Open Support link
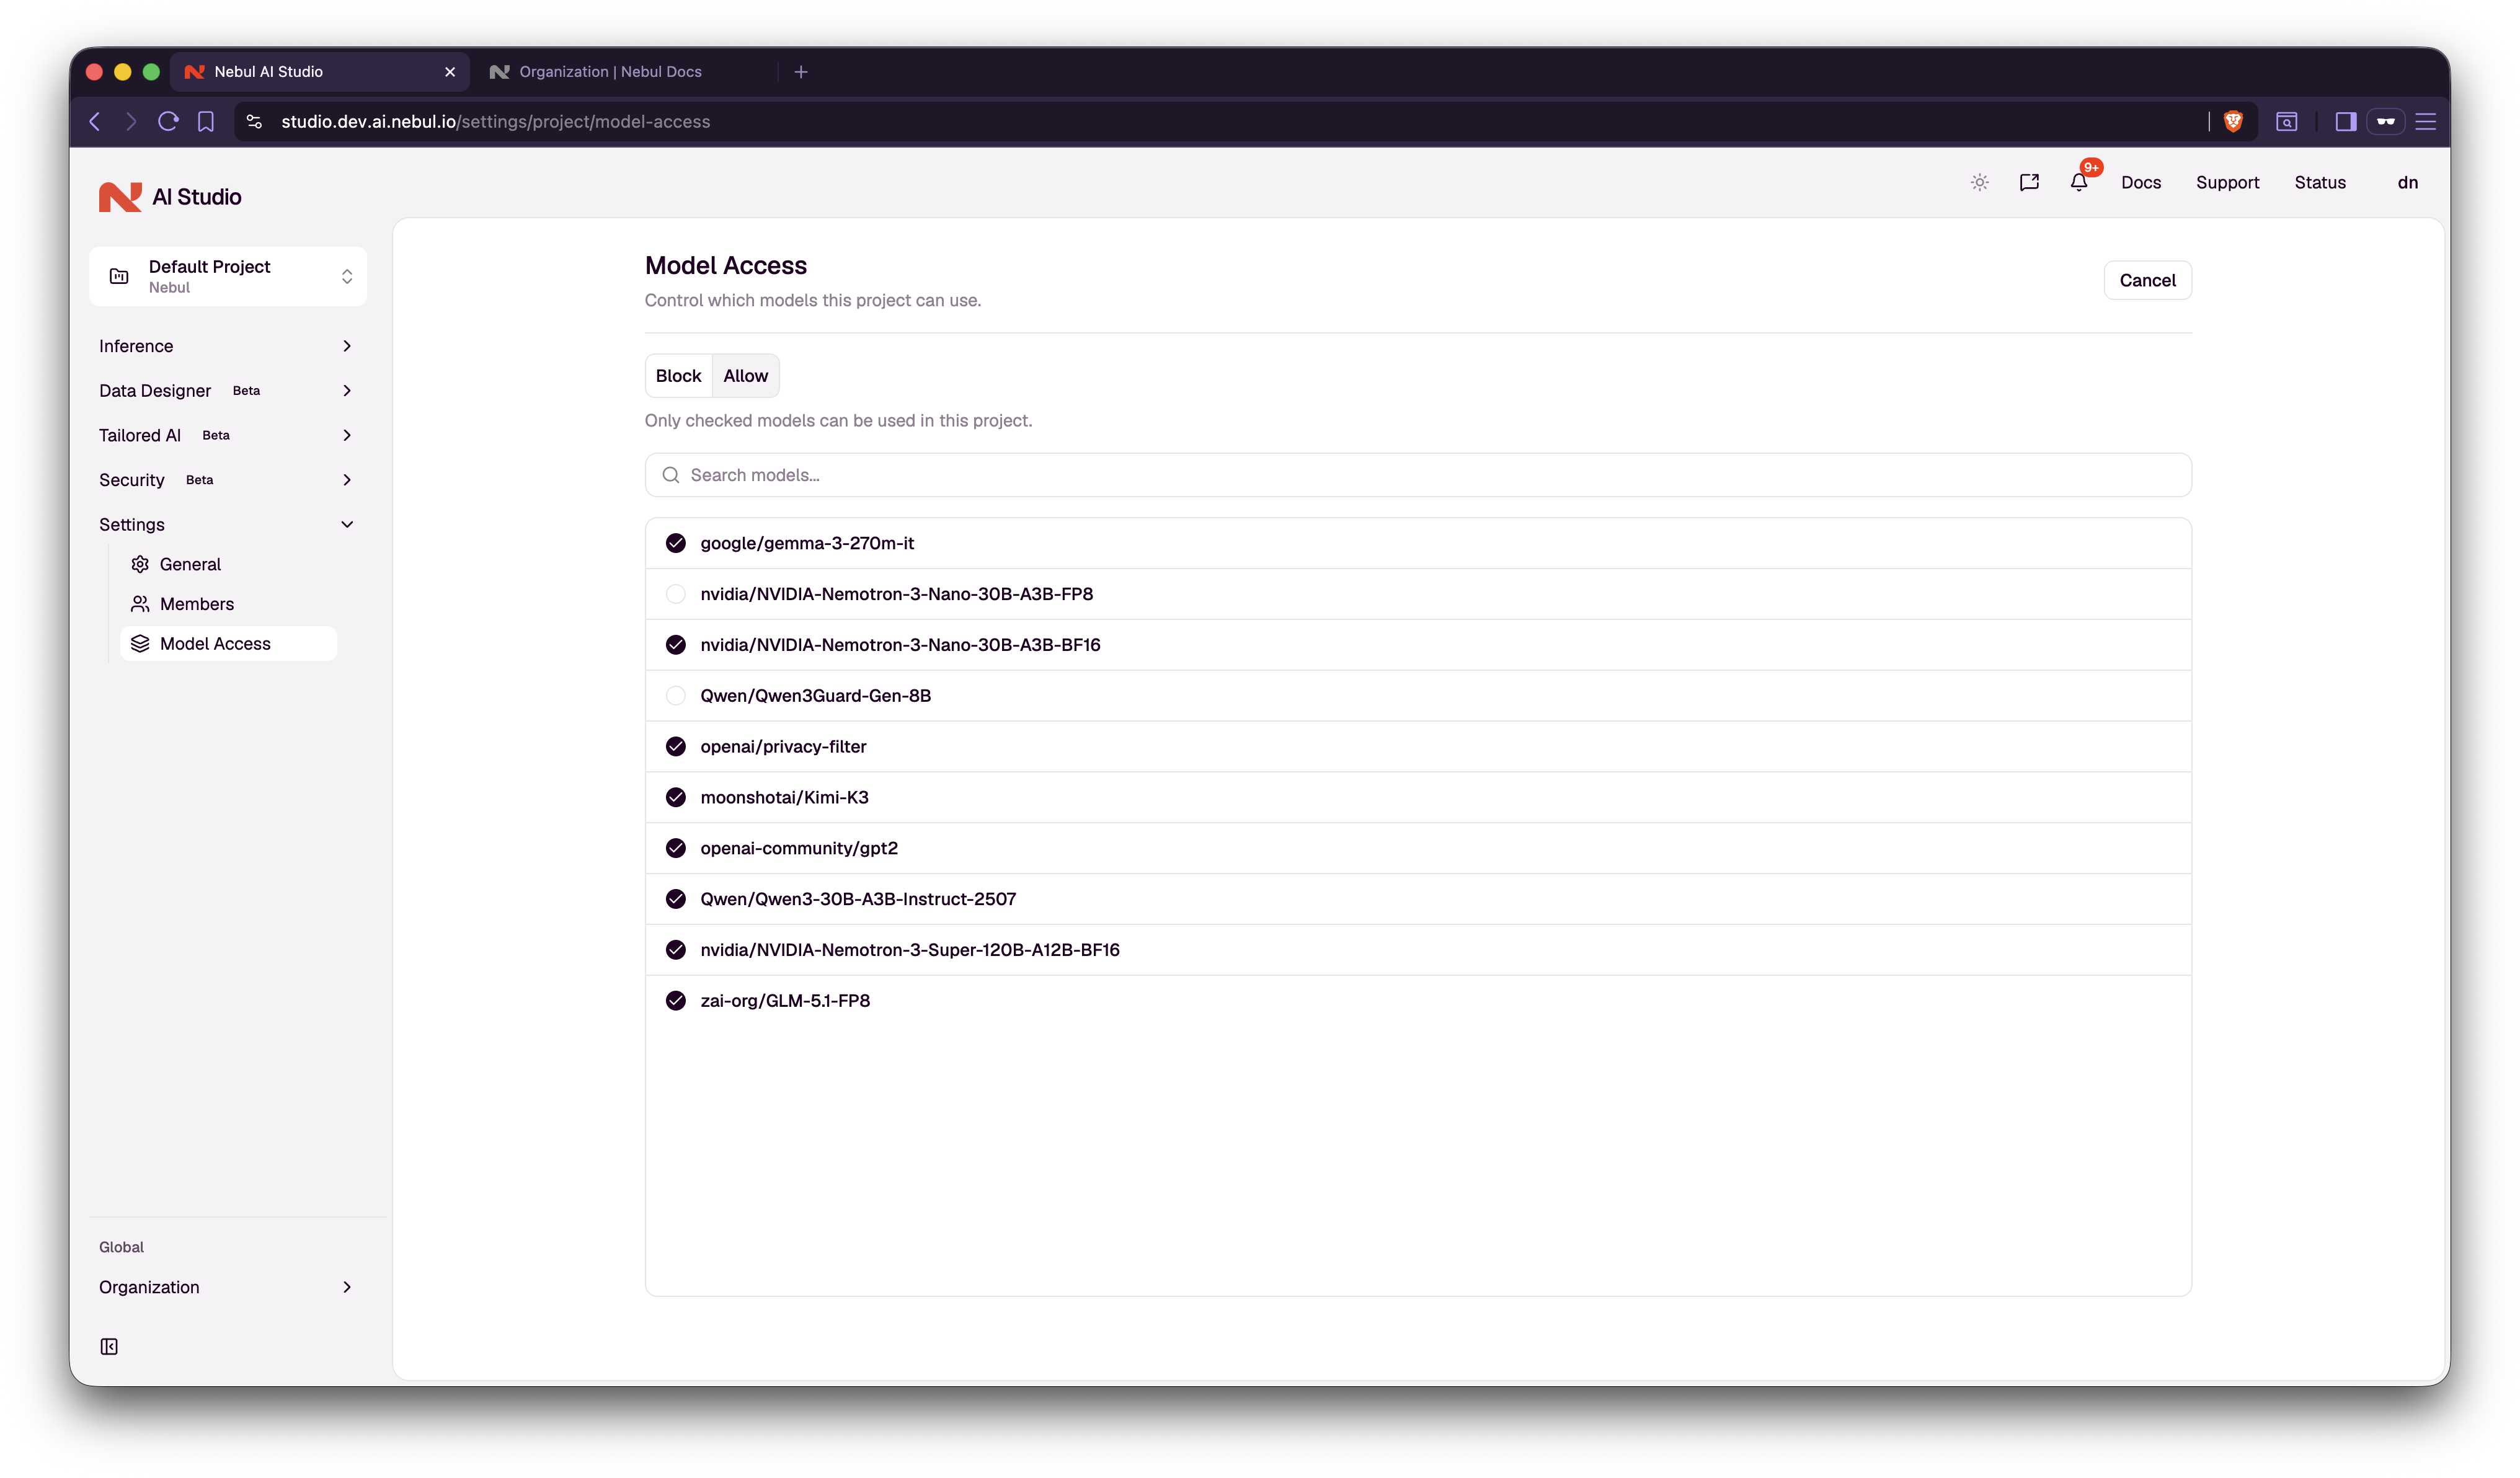The image size is (2520, 1478). coord(2227,182)
